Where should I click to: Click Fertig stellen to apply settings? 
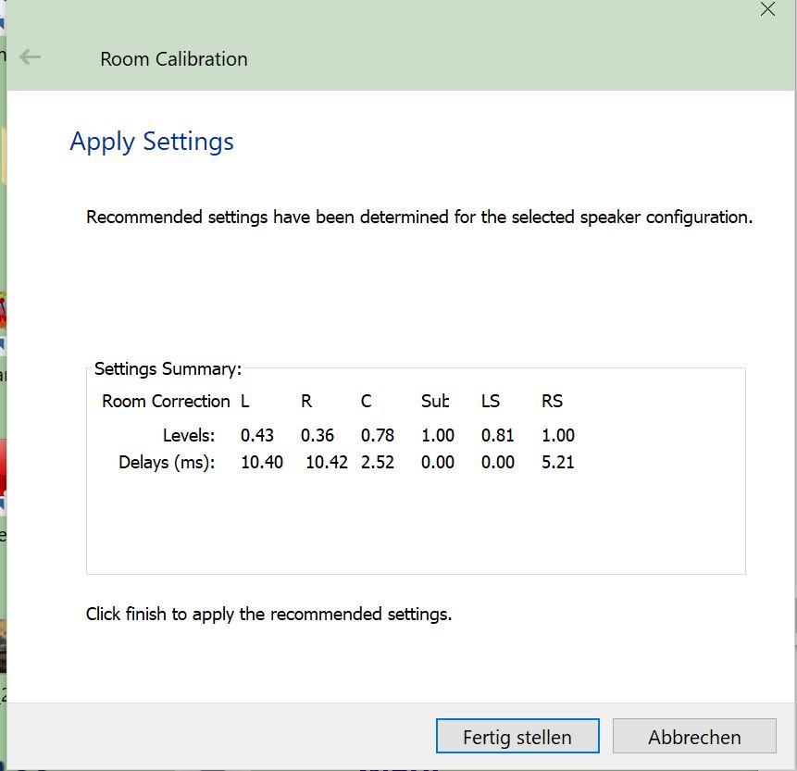tap(517, 736)
